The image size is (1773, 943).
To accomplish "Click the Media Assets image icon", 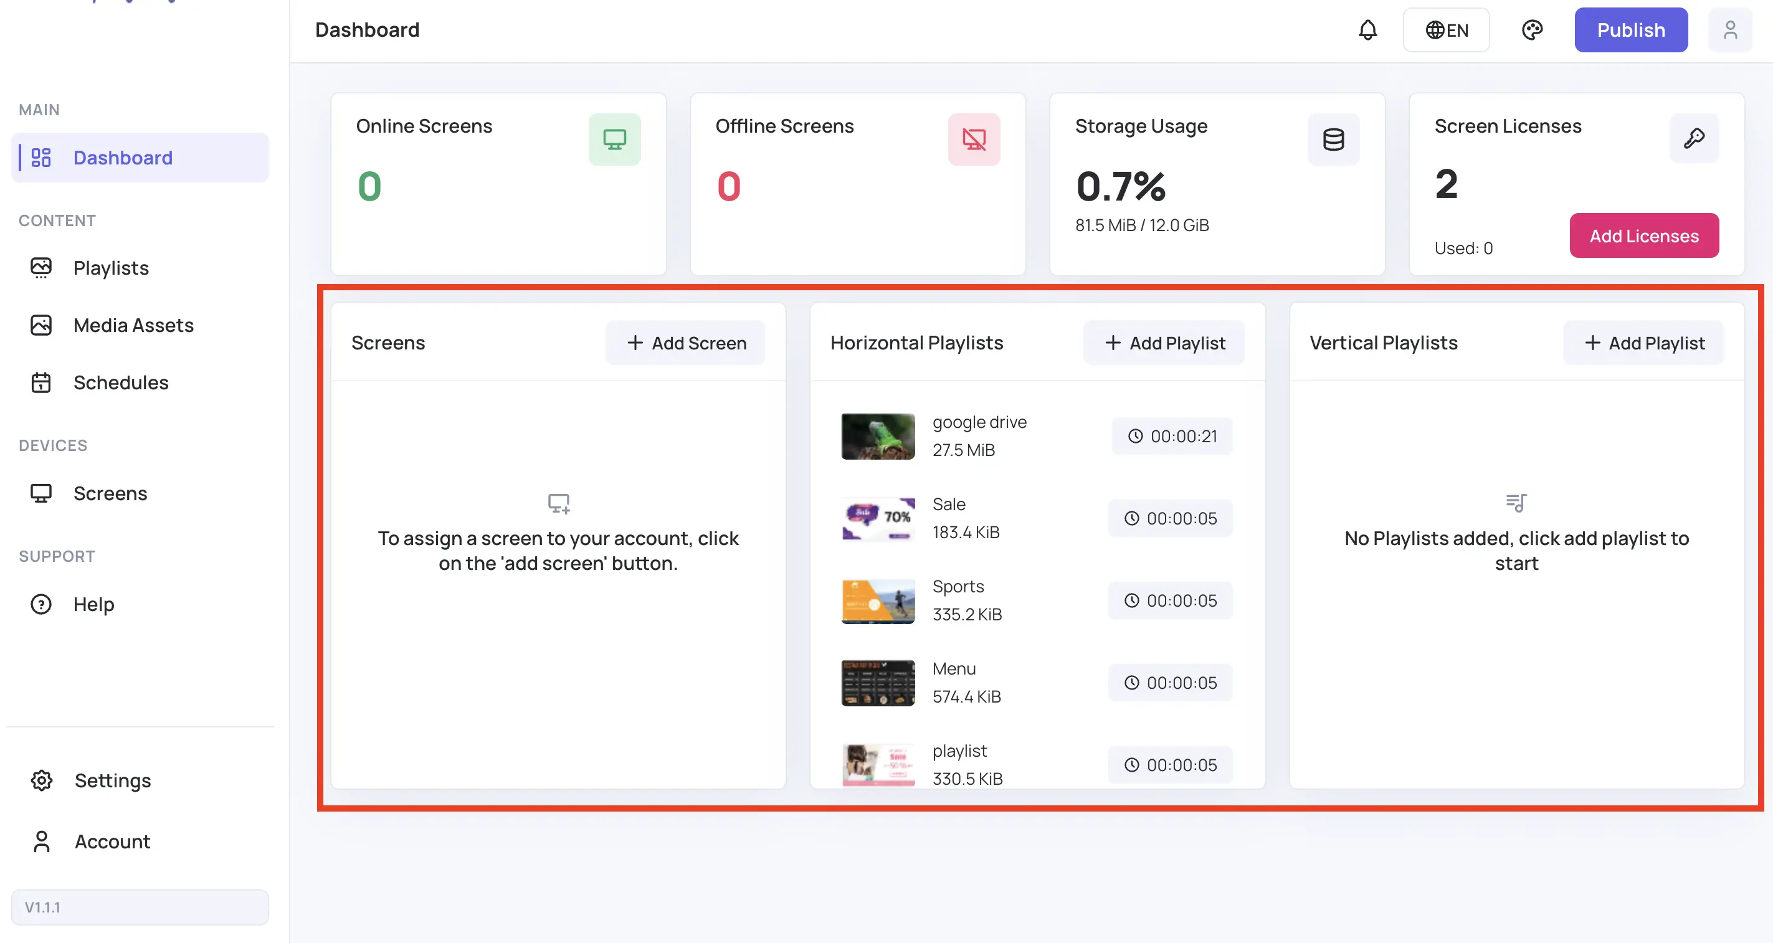I will 41,325.
